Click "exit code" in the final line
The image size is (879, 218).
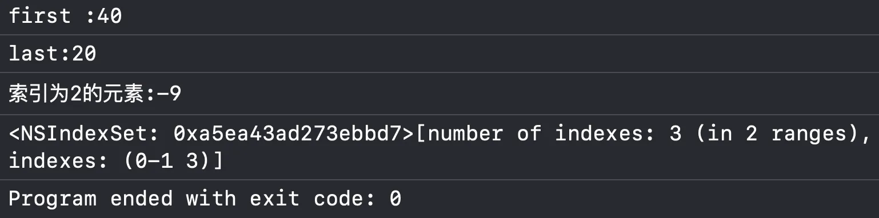click(x=312, y=198)
